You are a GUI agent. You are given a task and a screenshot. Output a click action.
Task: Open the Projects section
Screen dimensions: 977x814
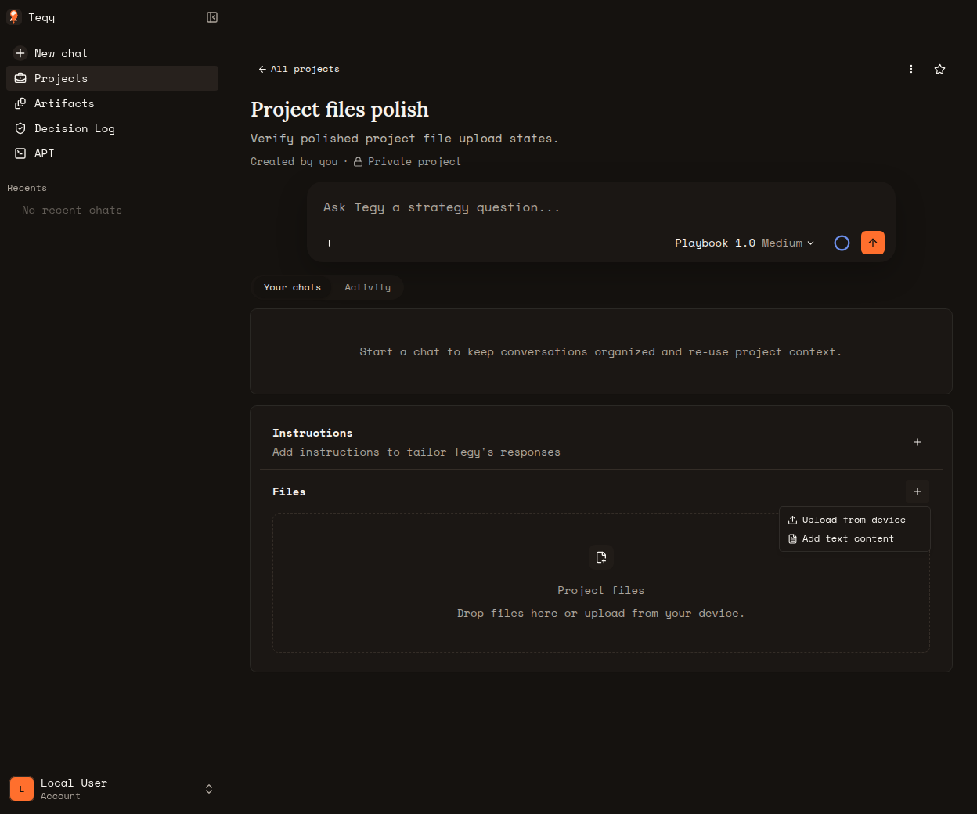pyautogui.click(x=112, y=78)
